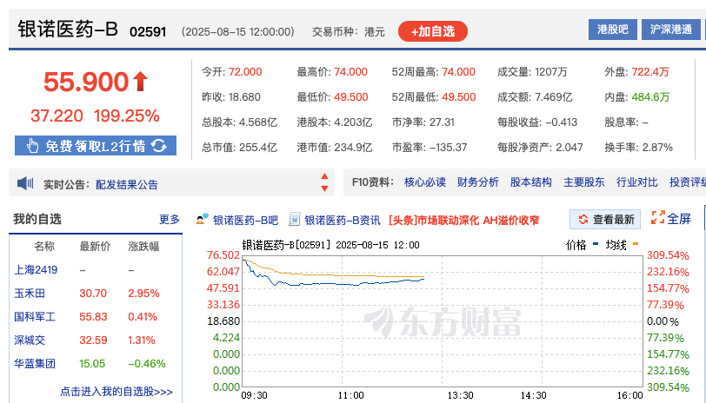Viewport: 706px width, 403px height.
Task: Expand 我的自选 list via 更多
Action: [170, 219]
